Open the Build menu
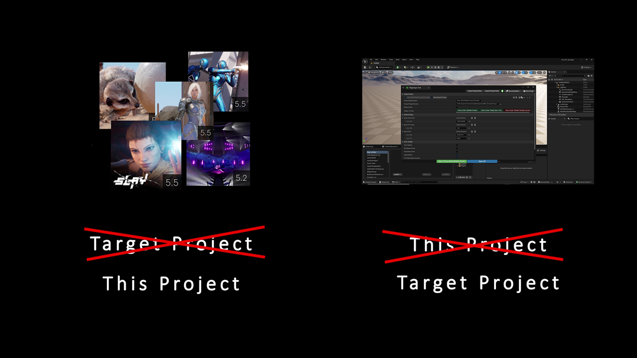Image resolution: width=637 pixels, height=358 pixels. pyautogui.click(x=397, y=60)
